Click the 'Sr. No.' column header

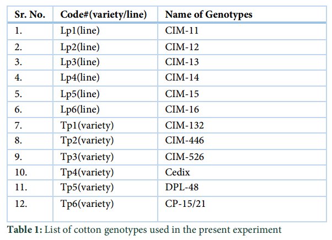coord(30,14)
